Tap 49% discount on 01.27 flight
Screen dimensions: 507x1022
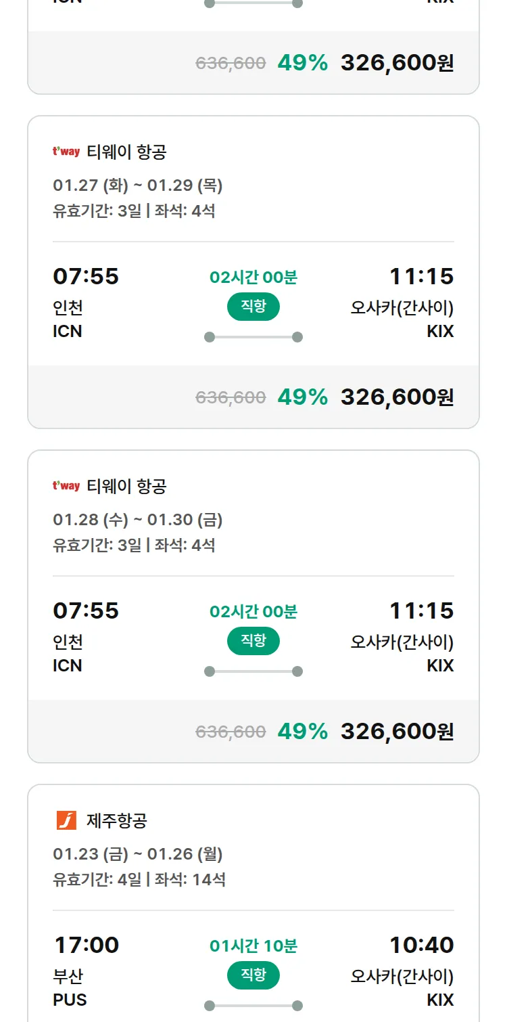[x=302, y=397]
